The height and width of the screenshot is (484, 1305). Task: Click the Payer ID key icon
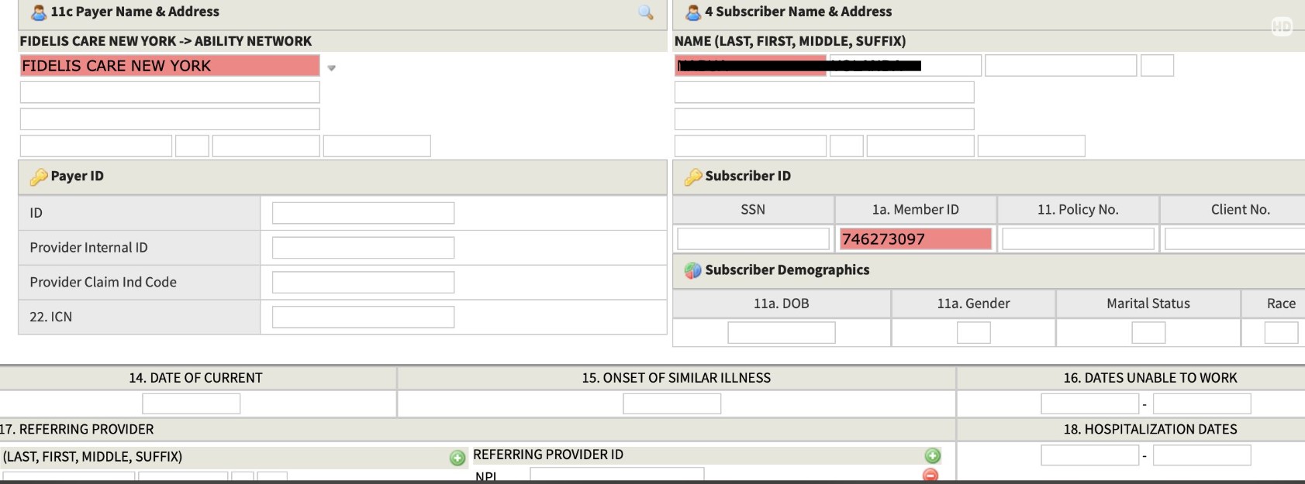39,177
